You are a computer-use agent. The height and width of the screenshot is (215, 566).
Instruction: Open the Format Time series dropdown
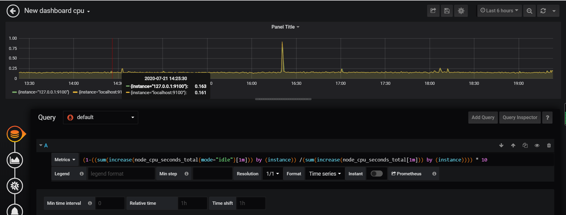pyautogui.click(x=325, y=174)
